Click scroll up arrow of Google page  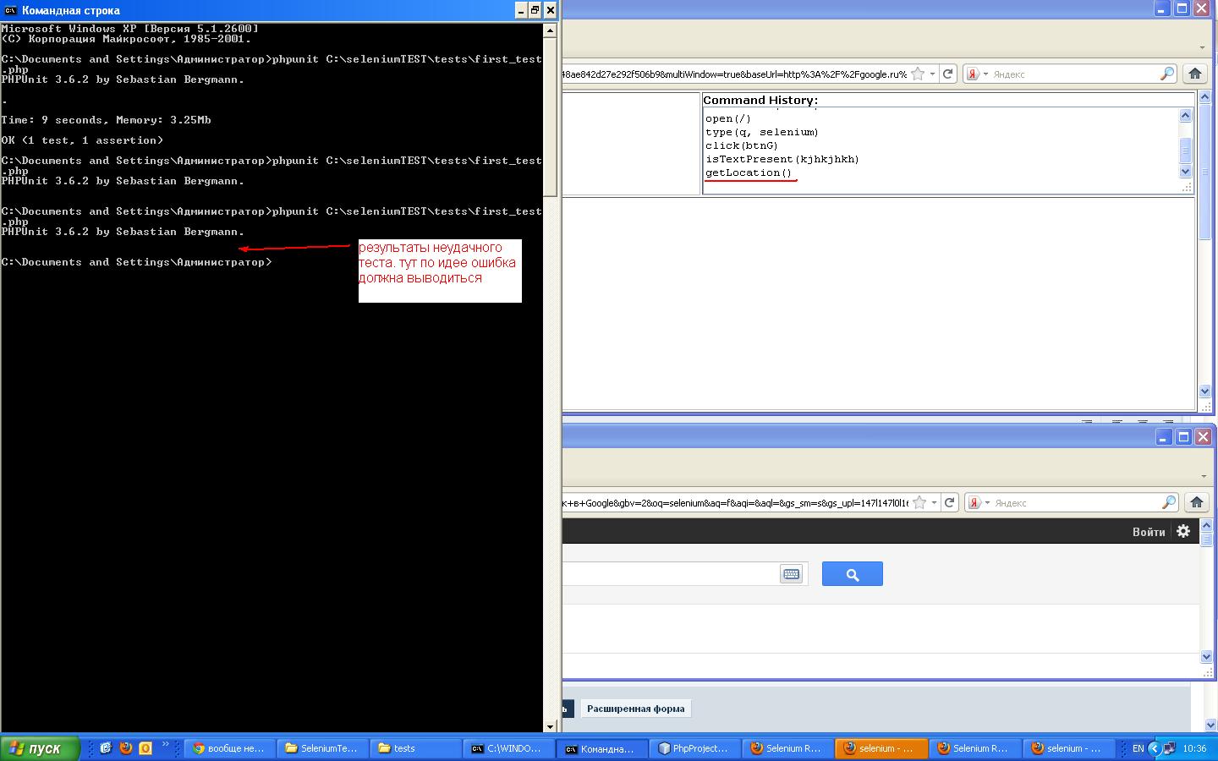tap(1206, 525)
